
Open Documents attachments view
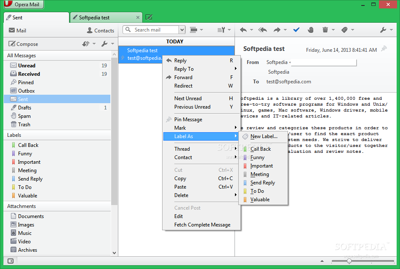[x=57, y=216]
